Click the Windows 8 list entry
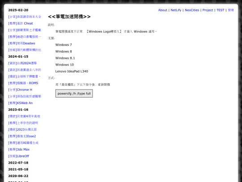Image resolution: width=242 pixels, height=182 pixels. coord(64,52)
